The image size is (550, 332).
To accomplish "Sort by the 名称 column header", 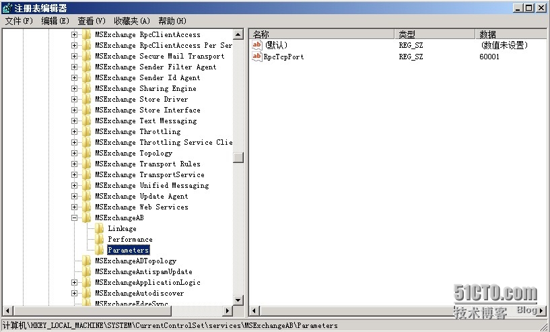I will [322, 34].
